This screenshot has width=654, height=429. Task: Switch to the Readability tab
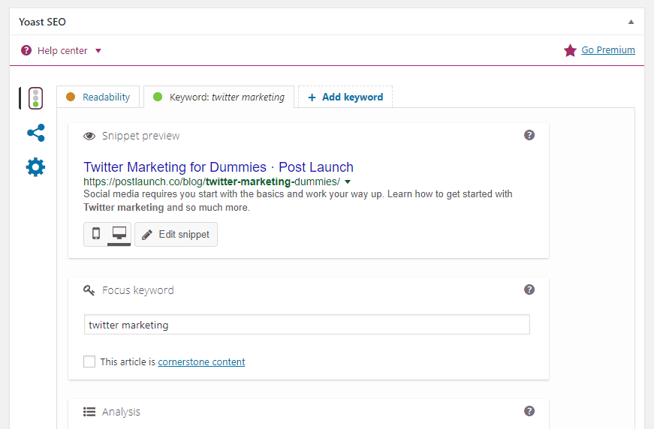click(98, 97)
